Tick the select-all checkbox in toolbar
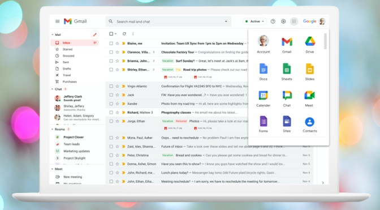 pos(111,34)
